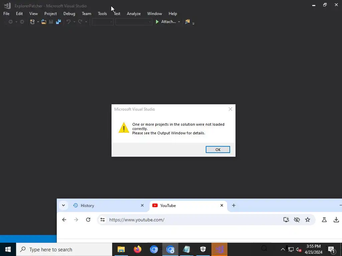Go back in the Chrome window
The image size is (342, 256).
64,220
